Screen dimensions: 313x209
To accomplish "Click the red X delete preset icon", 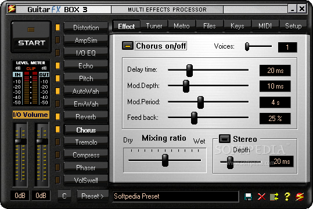I will coord(261,197).
